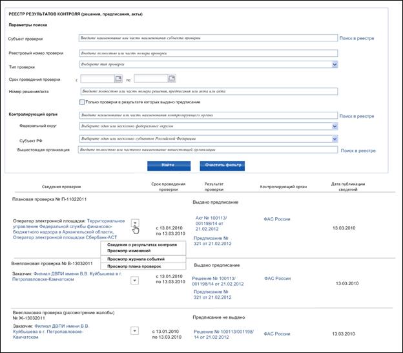Click Сведения проверки column header
The image size is (403, 353).
click(x=61, y=187)
